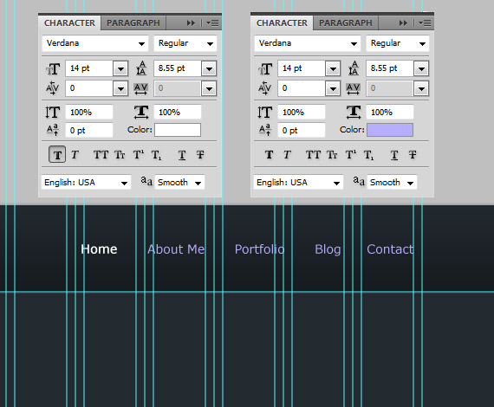The height and width of the screenshot is (407, 494).
Task: Toggle Underline in right Character panel
Action: click(x=394, y=155)
